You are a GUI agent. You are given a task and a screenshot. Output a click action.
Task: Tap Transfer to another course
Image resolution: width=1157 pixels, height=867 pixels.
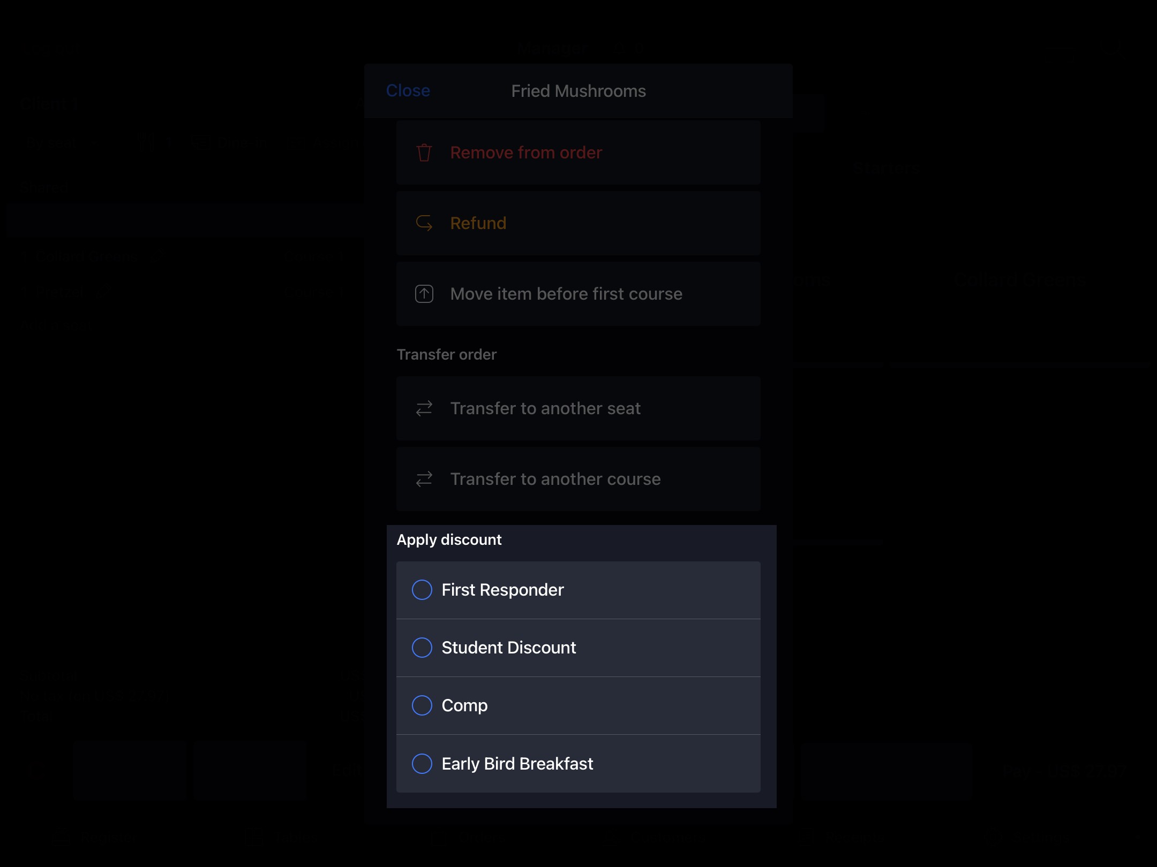[x=578, y=479]
